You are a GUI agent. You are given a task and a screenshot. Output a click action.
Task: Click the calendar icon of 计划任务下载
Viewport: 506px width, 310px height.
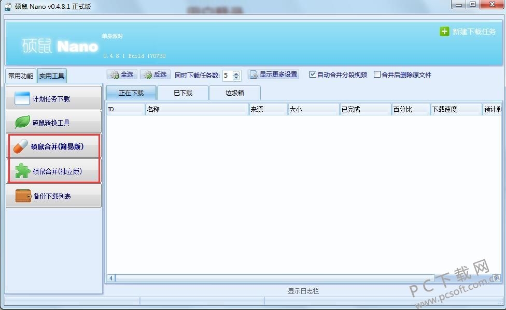[x=22, y=98]
